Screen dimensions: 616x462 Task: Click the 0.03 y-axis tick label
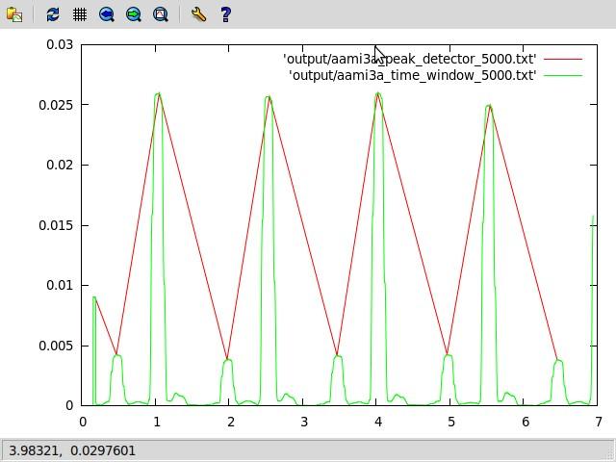pos(60,45)
